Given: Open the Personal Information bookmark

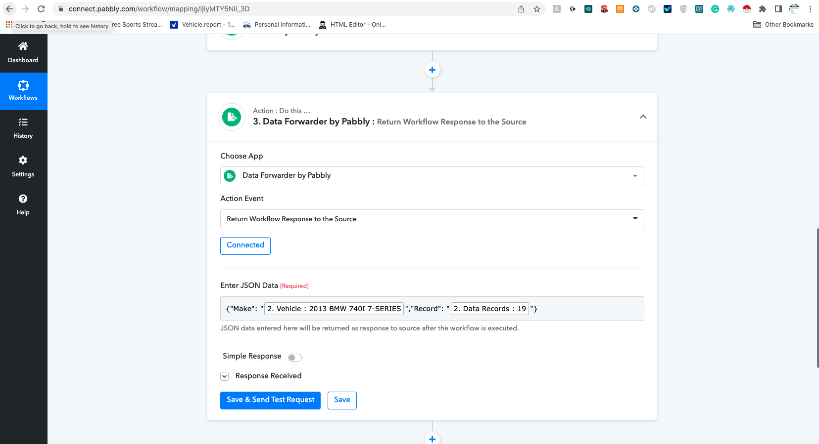Looking at the screenshot, I should [277, 25].
